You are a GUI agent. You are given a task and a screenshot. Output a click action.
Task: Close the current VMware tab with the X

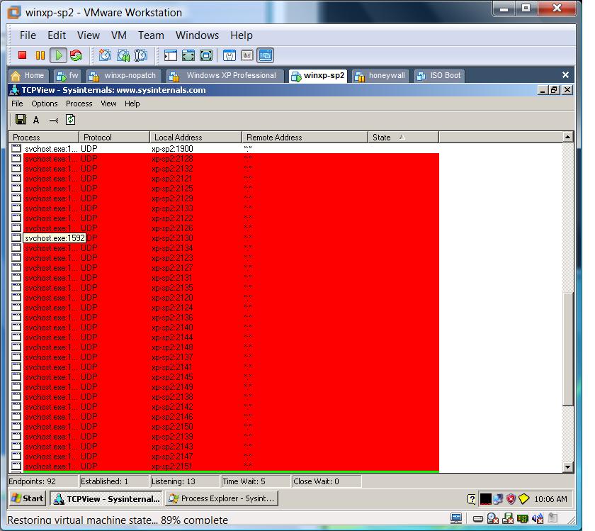click(x=565, y=75)
